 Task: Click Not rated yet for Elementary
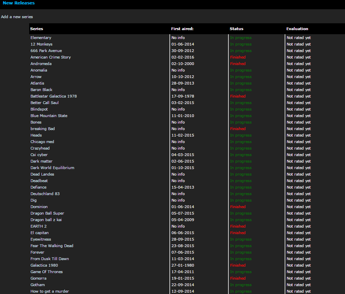299,38
